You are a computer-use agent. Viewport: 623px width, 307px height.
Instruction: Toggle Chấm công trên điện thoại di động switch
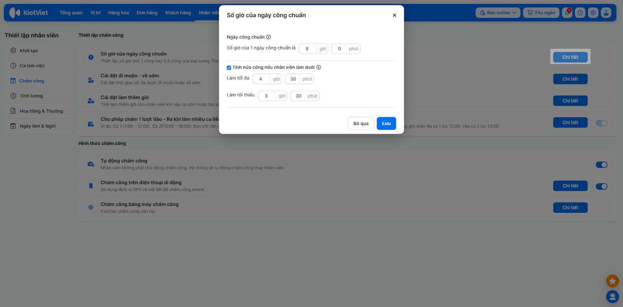tap(602, 187)
